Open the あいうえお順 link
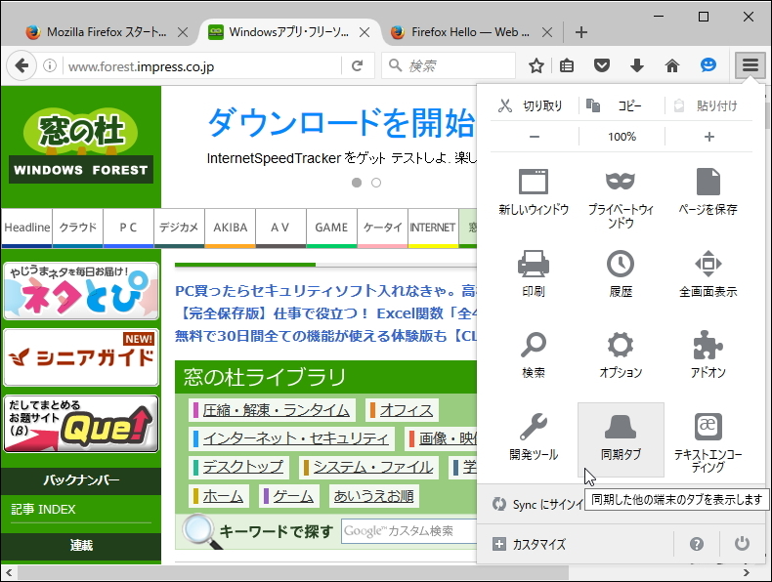The width and height of the screenshot is (772, 582). [x=373, y=496]
